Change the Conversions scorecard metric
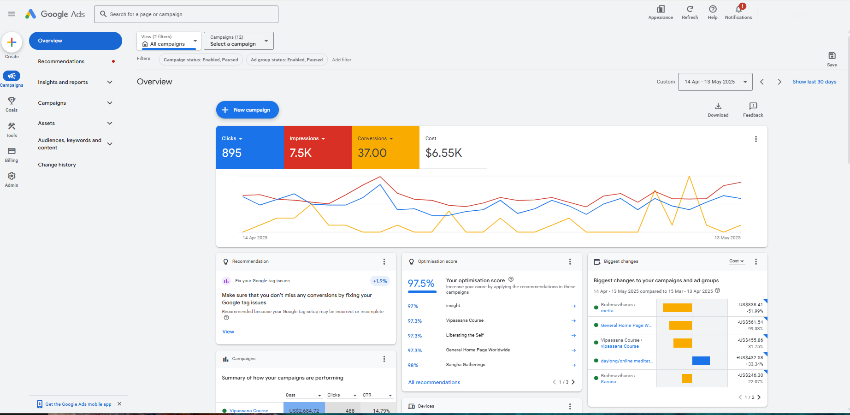Viewport: 850px width, 415px height. point(376,138)
